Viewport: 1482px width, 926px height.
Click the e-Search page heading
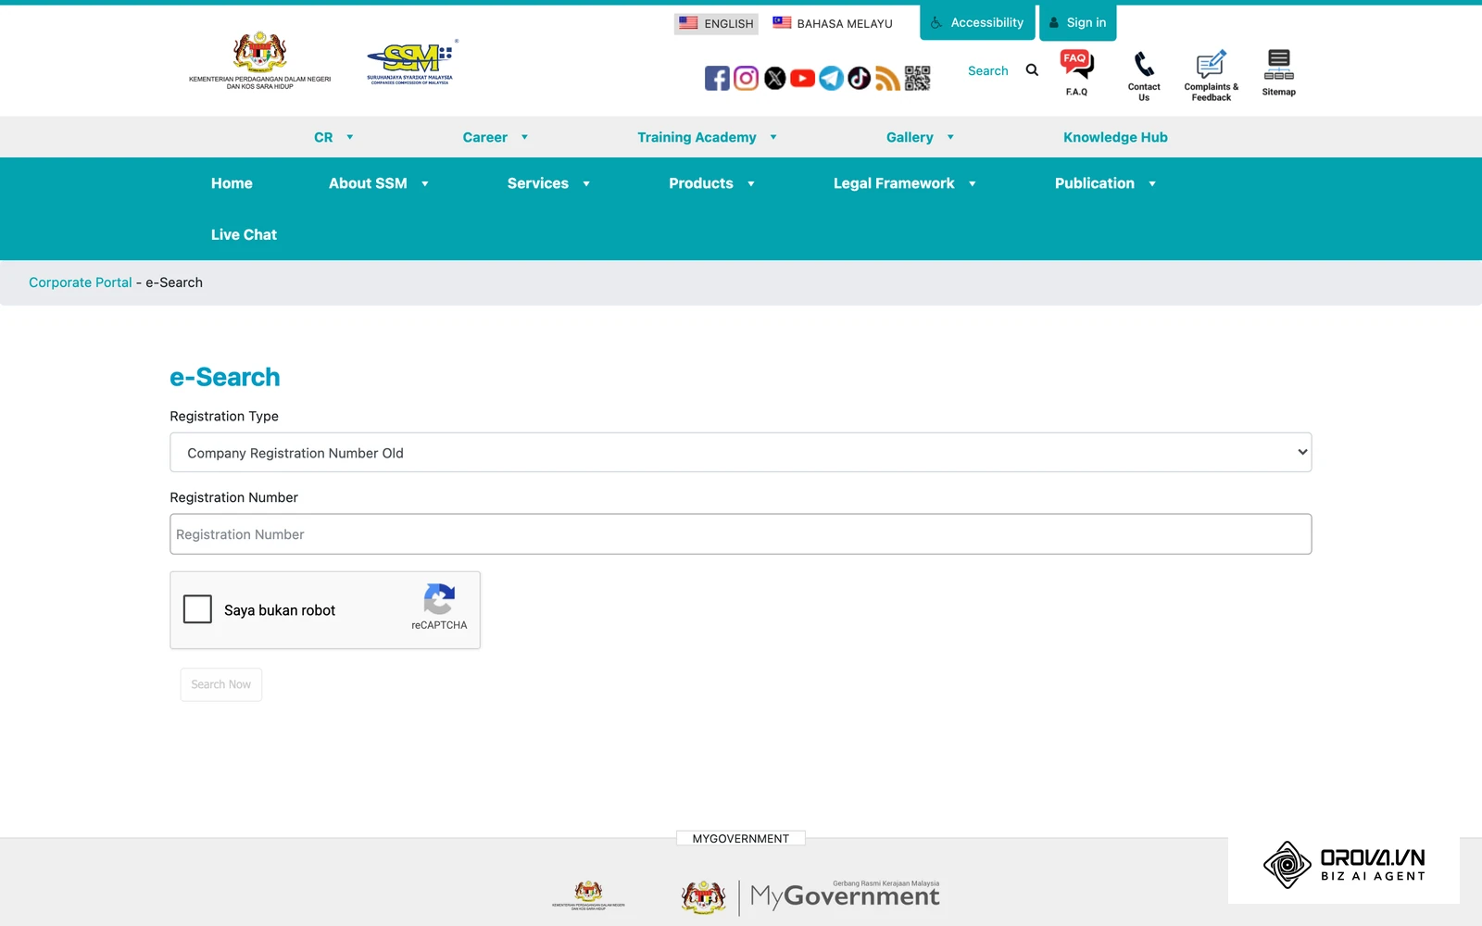(225, 377)
